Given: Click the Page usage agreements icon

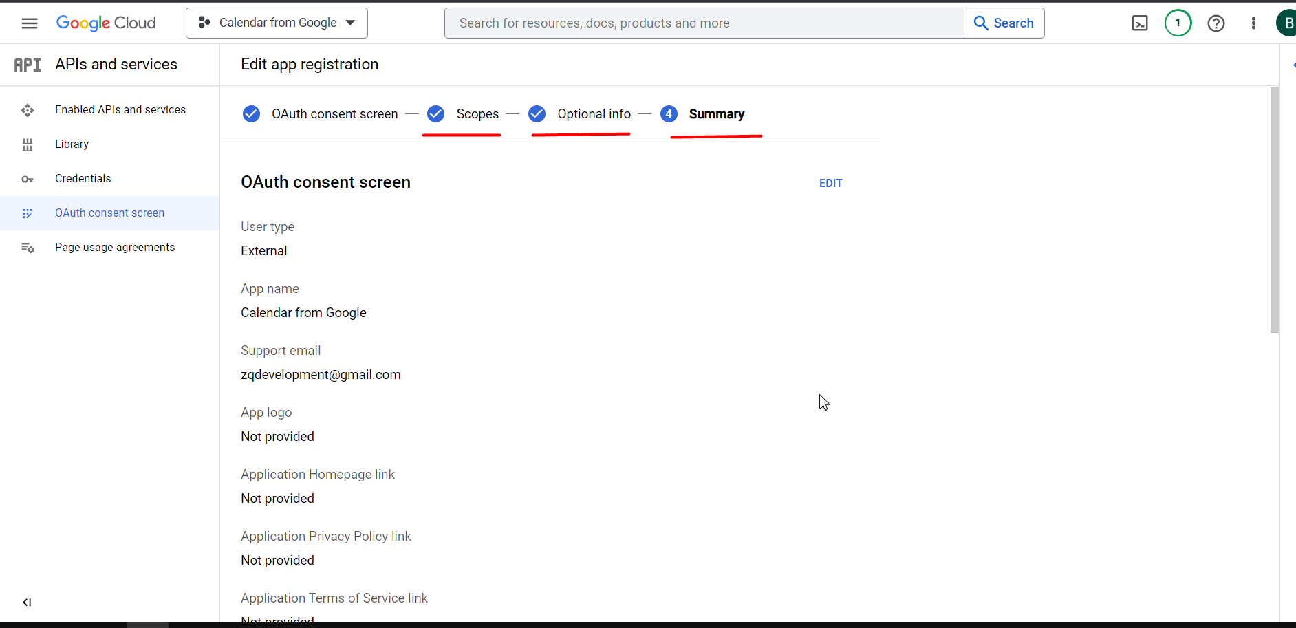Looking at the screenshot, I should click(28, 248).
